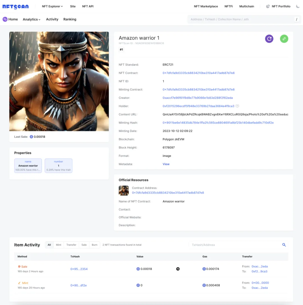303x305 pixels.
Task: Click the green share link icon
Action: [284, 39]
